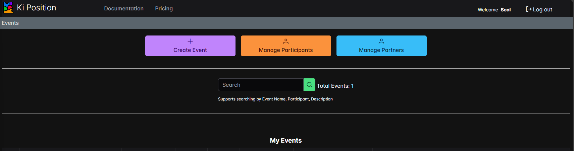Viewport: 574px width, 151px height.
Task: Click the person icon on Manage Participants
Action: tap(286, 41)
